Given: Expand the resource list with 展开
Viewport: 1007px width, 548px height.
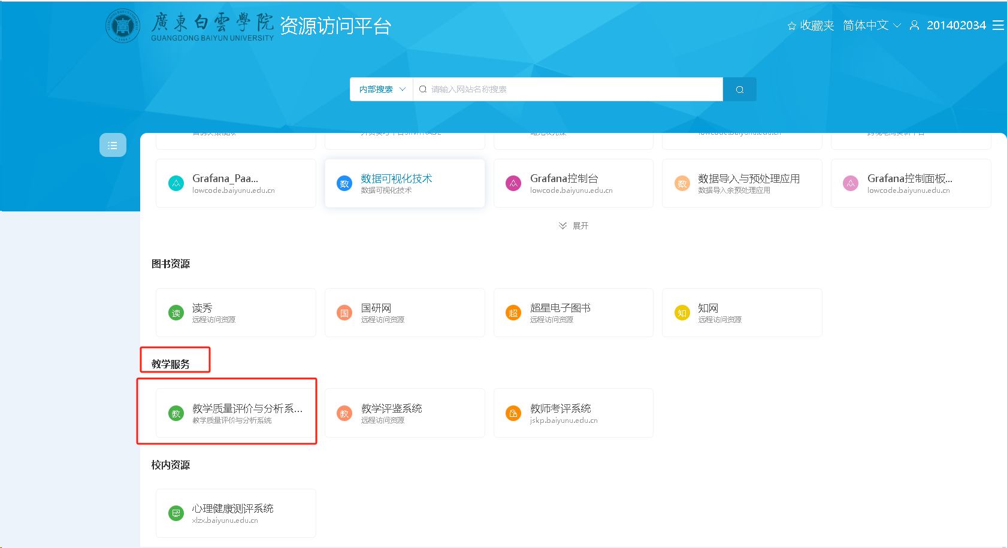Looking at the screenshot, I should tap(573, 226).
